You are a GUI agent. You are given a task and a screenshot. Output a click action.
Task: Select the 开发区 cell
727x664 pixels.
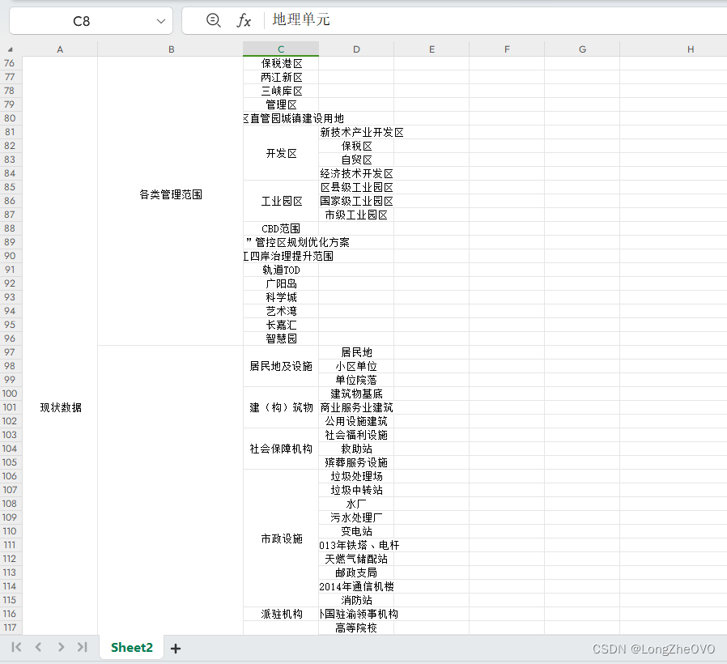(x=281, y=152)
